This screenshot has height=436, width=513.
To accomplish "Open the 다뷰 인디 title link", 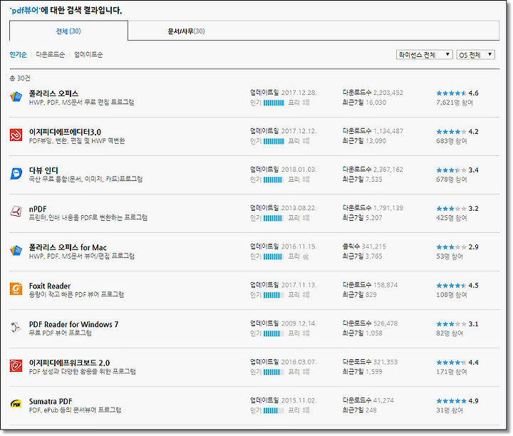I will coord(43,170).
